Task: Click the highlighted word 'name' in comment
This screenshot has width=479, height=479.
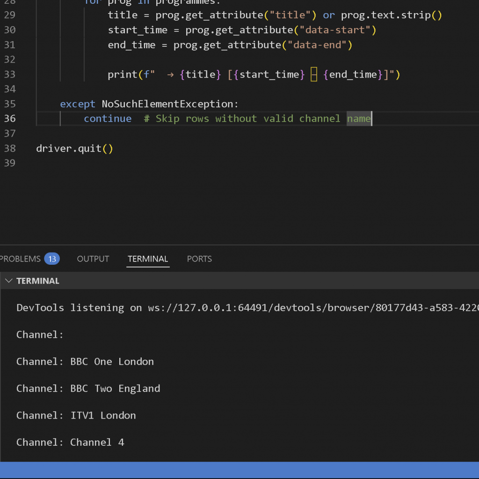Action: pos(359,118)
